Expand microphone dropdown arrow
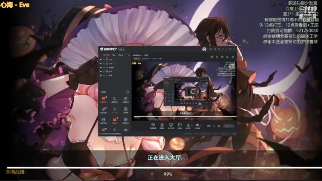 192,125
